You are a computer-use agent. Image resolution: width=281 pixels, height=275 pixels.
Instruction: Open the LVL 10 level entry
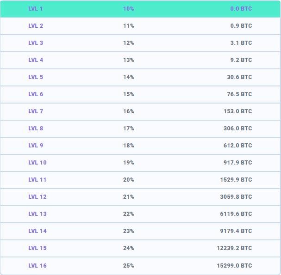coord(140,163)
